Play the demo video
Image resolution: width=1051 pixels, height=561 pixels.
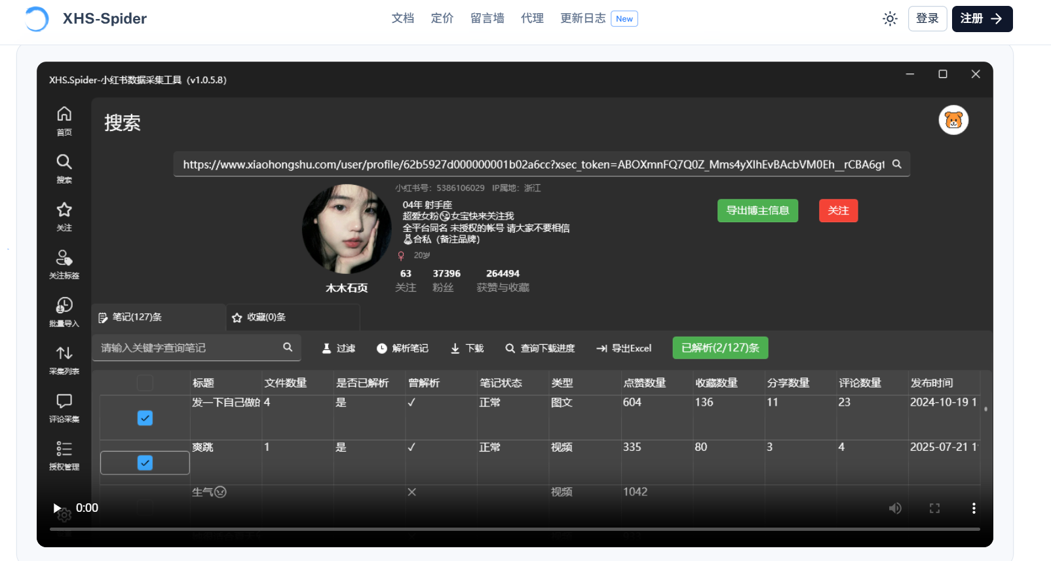(57, 508)
